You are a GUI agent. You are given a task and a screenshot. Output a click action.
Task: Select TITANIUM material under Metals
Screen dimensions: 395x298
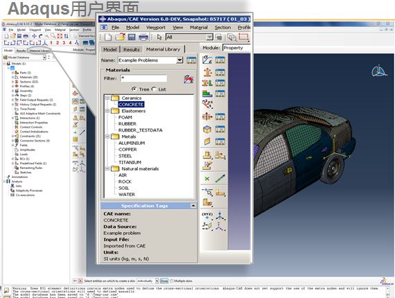point(130,162)
